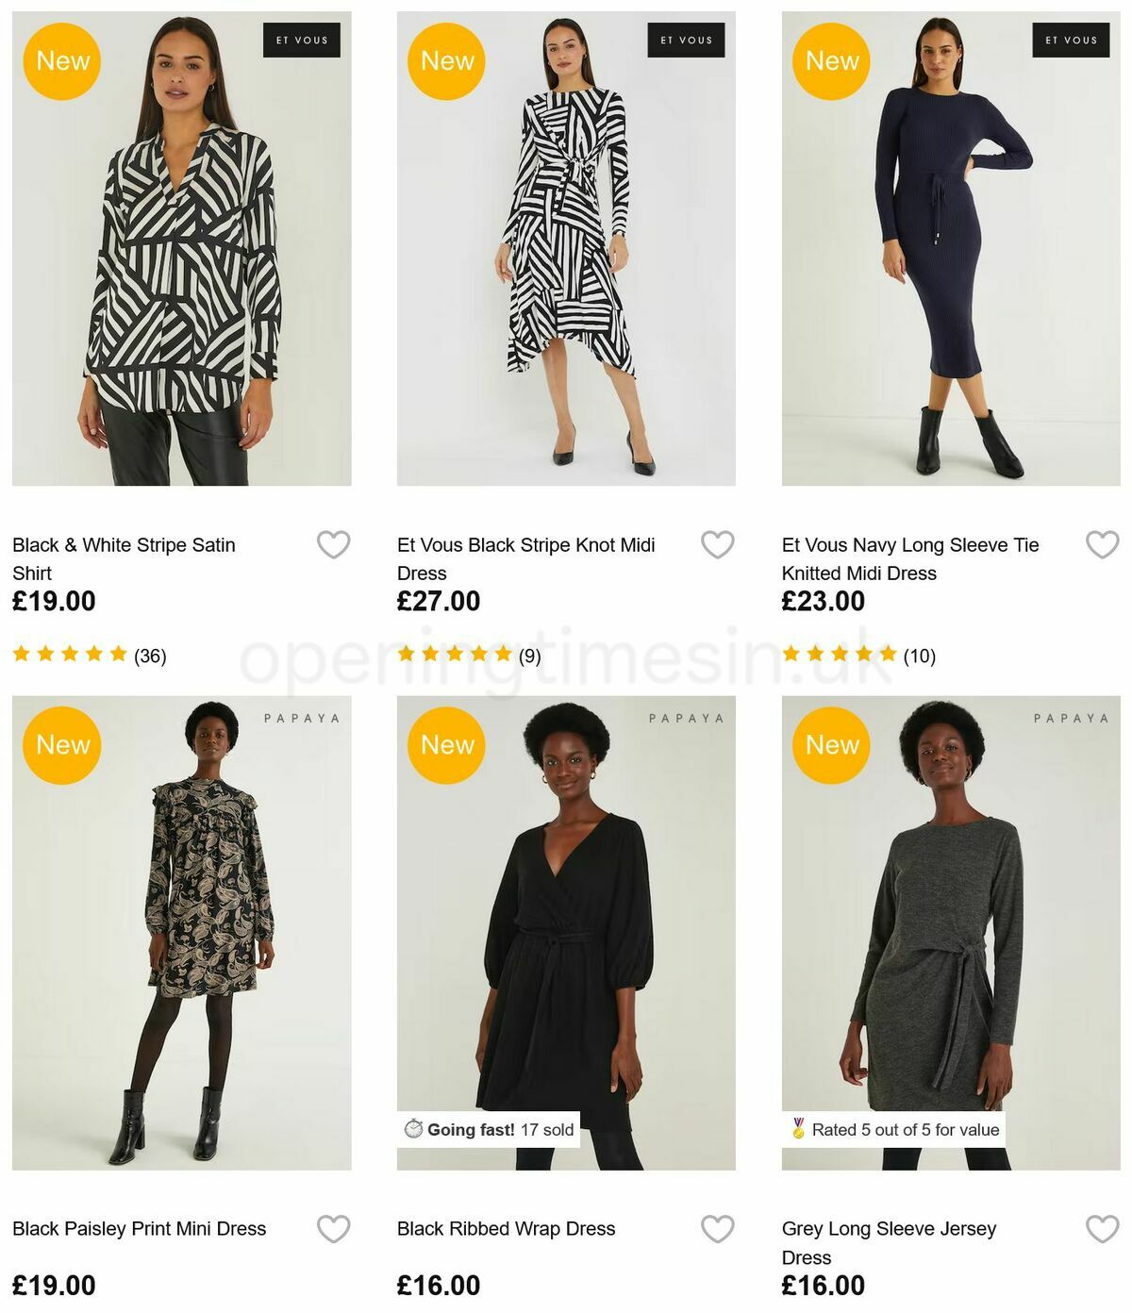Click the stopwatch icon on the Going fast badge
Screen dimensions: 1132x1313
(415, 1129)
